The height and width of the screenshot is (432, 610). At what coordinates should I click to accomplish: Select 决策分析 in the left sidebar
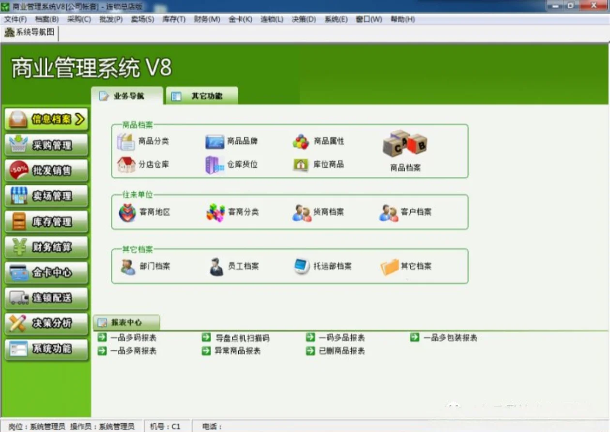pyautogui.click(x=46, y=324)
